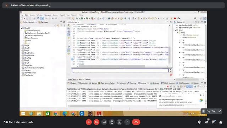Select the LoginTest project
This screenshot has height=128, width=227.
29,65
